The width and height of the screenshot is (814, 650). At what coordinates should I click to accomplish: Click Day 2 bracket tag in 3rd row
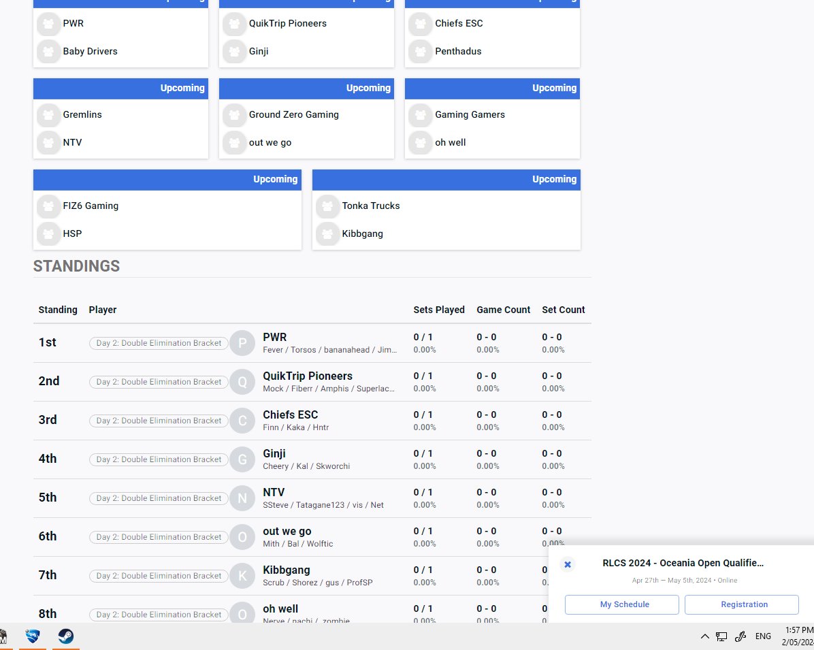coord(159,421)
